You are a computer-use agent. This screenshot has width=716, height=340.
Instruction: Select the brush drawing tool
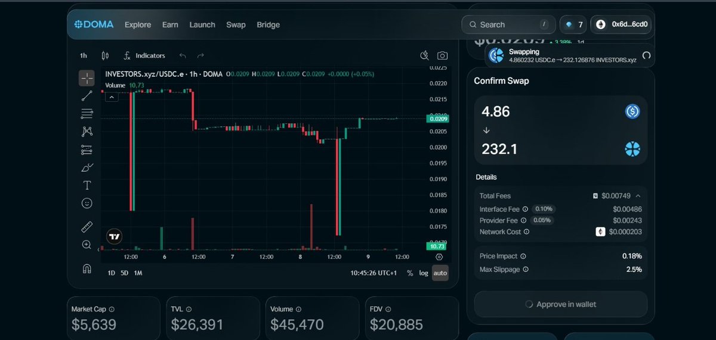(x=87, y=167)
